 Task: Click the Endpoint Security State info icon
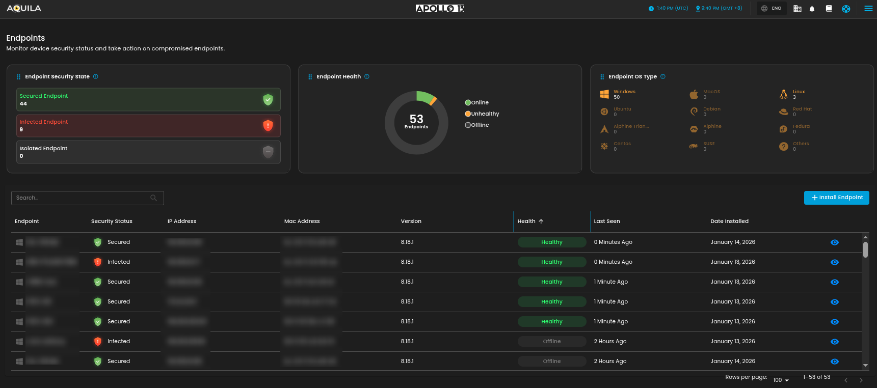[95, 77]
